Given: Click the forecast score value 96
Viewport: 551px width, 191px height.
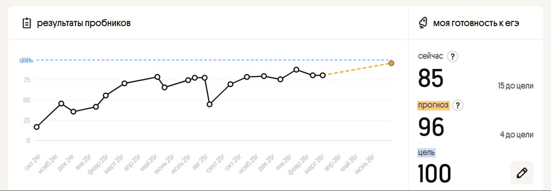Looking at the screenshot, I should pyautogui.click(x=431, y=127).
